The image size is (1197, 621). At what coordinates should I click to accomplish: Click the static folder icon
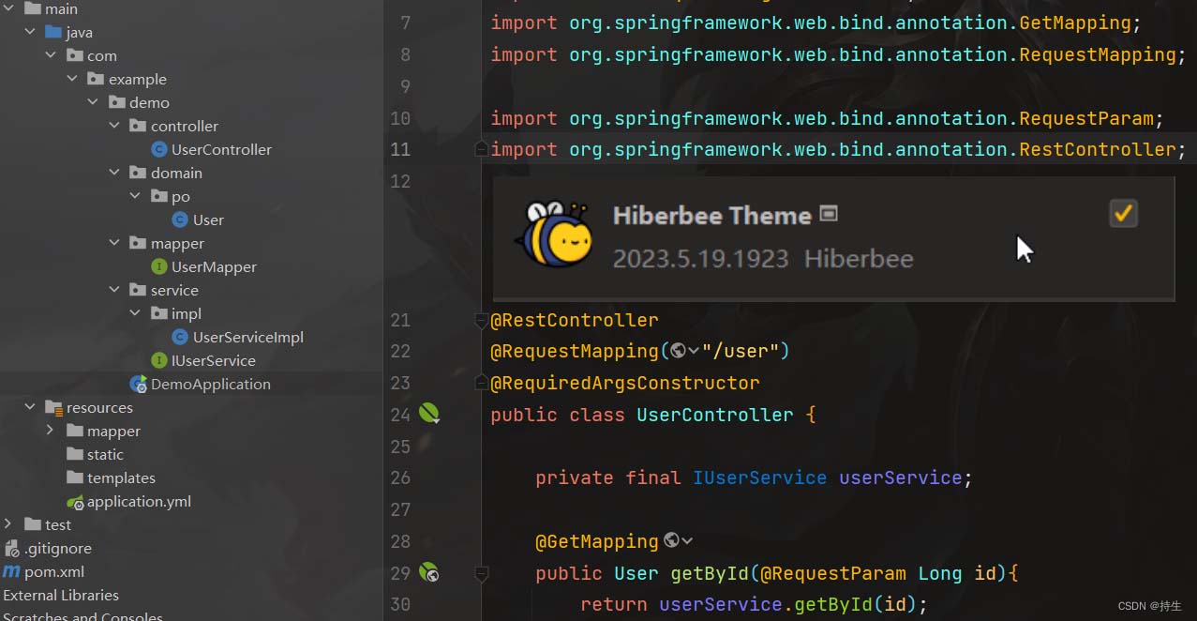[75, 454]
